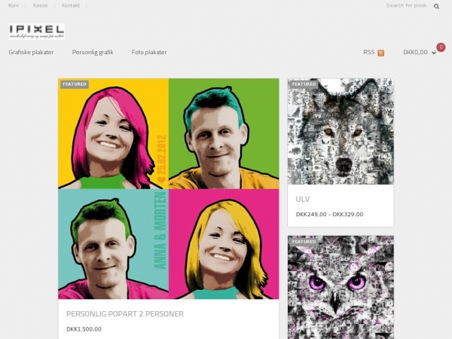Expand the DKK0,00 cart dropdown arrow
The width and height of the screenshot is (452, 339).
coord(434,53)
